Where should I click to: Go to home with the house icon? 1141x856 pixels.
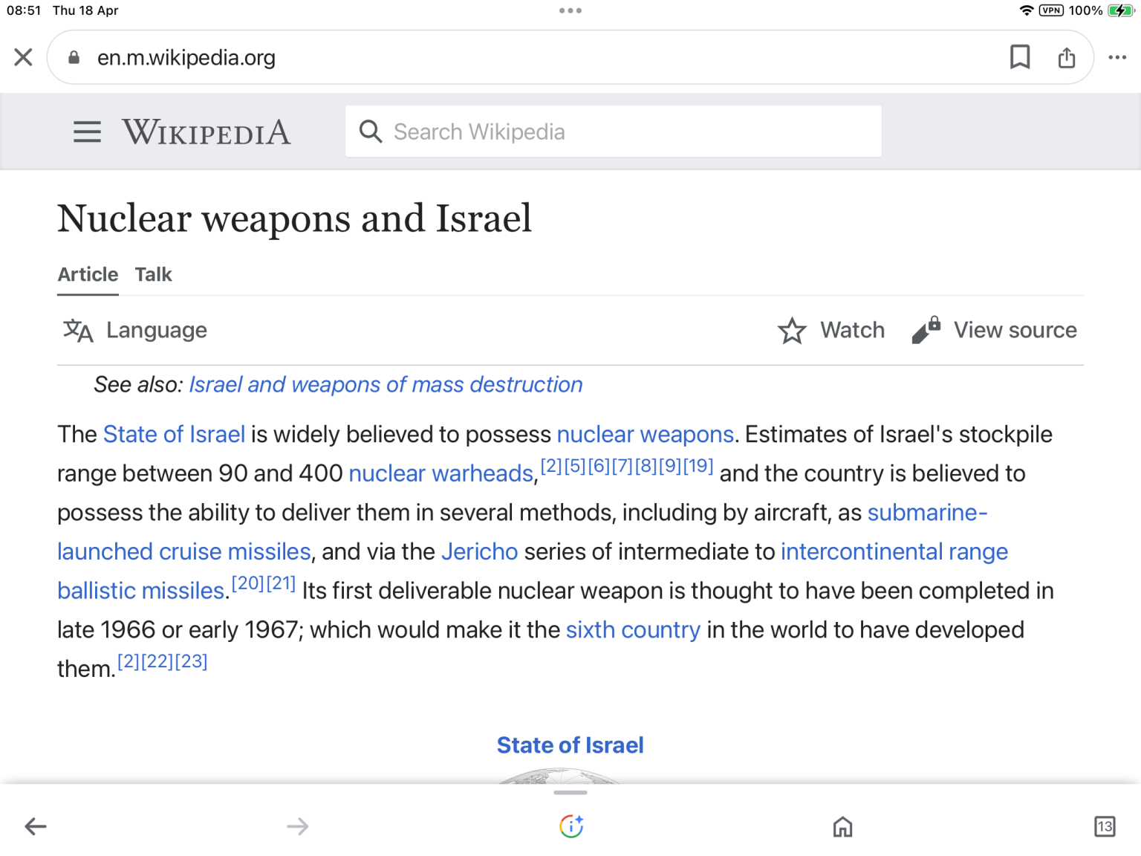click(x=842, y=826)
